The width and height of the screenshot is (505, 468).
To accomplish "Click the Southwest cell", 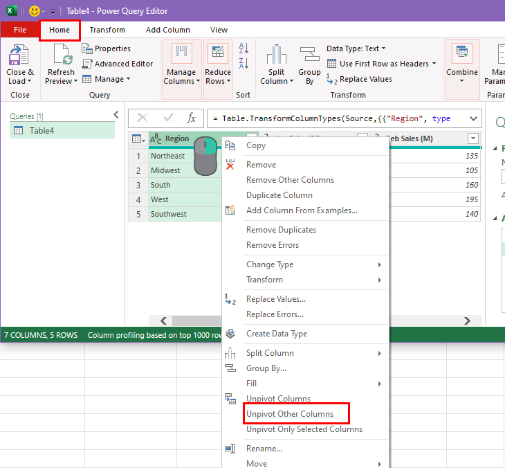I will pyautogui.click(x=185, y=214).
